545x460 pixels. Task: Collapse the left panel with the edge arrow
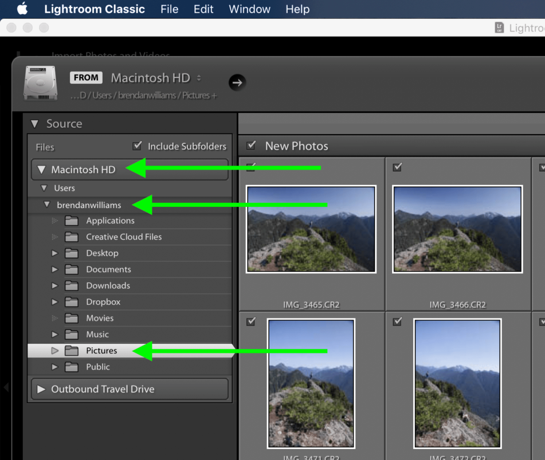coord(6,387)
